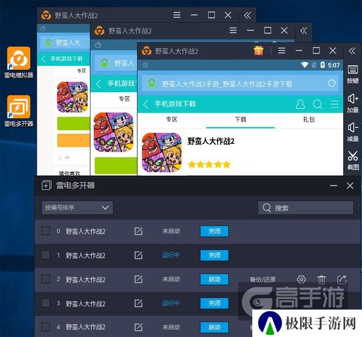Click game thumbnail in the middle emulator window
Image resolution: width=362 pixels, height=337 pixels.
(x=114, y=132)
